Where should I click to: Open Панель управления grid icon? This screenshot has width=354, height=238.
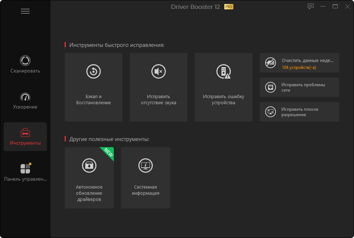click(25, 168)
